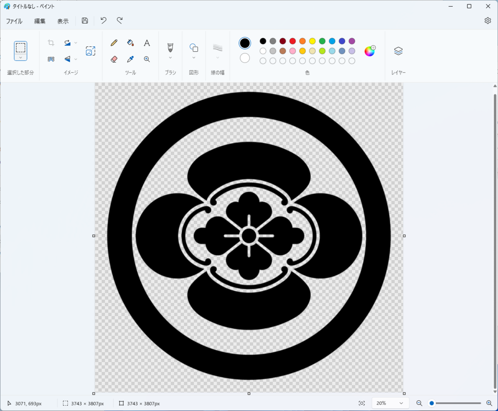This screenshot has width=498, height=411.
Task: Click the Zoom in magnifier icon
Action: tap(489, 403)
